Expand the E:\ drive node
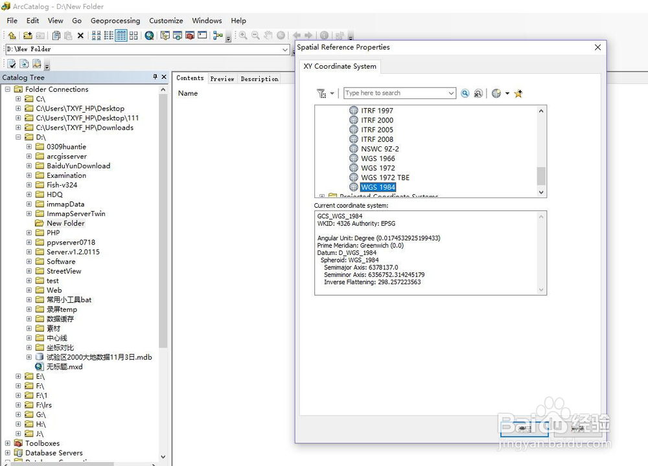 18,376
